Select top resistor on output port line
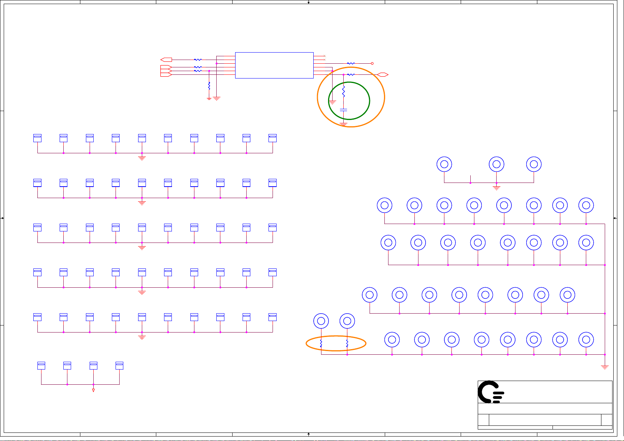Screen dimensions: 624x441 click(198, 60)
